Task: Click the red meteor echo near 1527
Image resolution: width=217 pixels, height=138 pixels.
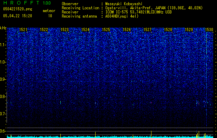Action: pyautogui.click(x=151, y=102)
